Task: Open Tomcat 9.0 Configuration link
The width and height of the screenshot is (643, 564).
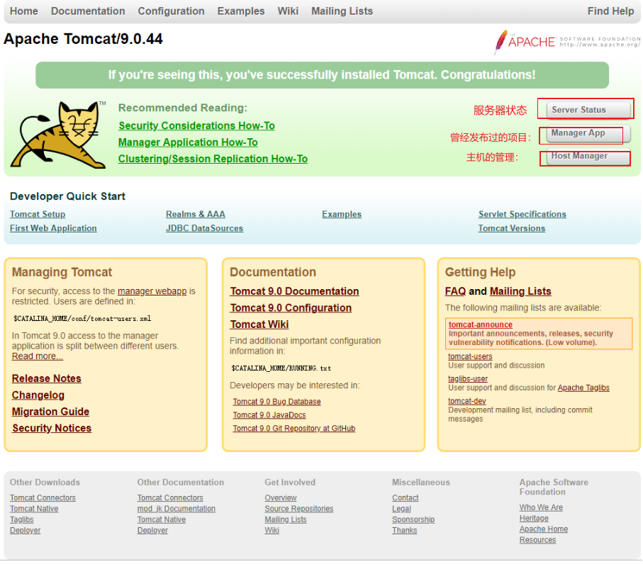Action: click(291, 308)
